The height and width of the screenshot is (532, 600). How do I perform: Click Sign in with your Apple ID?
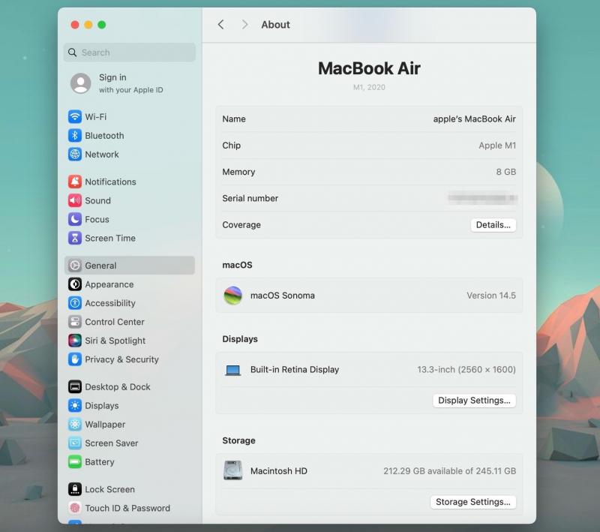point(130,83)
